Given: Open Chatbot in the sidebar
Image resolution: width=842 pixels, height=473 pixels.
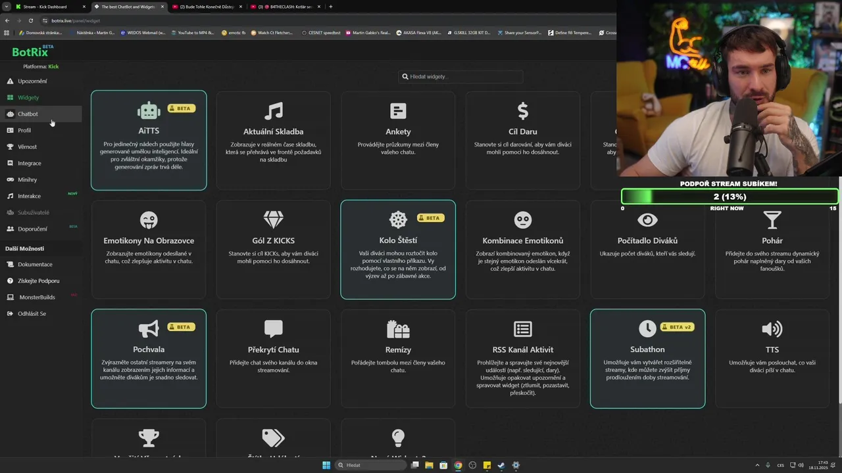Looking at the screenshot, I should (41, 114).
